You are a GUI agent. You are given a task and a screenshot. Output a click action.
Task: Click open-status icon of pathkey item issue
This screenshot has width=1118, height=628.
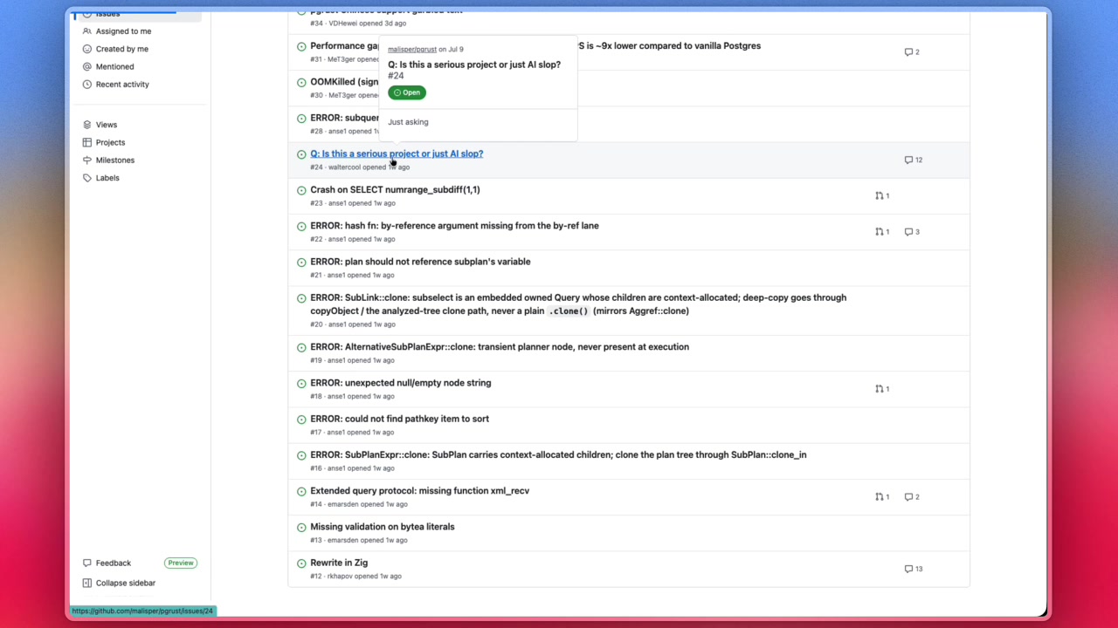[301, 420]
